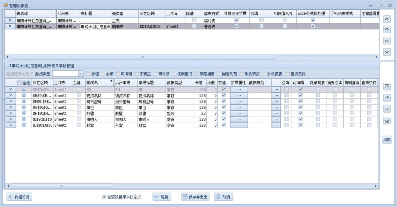Open the 数据类型 dropdown
397x207 pixels.
point(80,73)
